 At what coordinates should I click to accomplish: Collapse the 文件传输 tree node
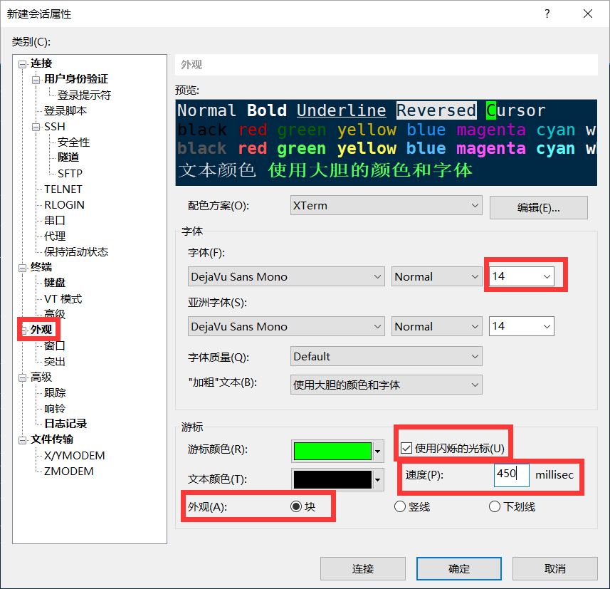tap(23, 440)
